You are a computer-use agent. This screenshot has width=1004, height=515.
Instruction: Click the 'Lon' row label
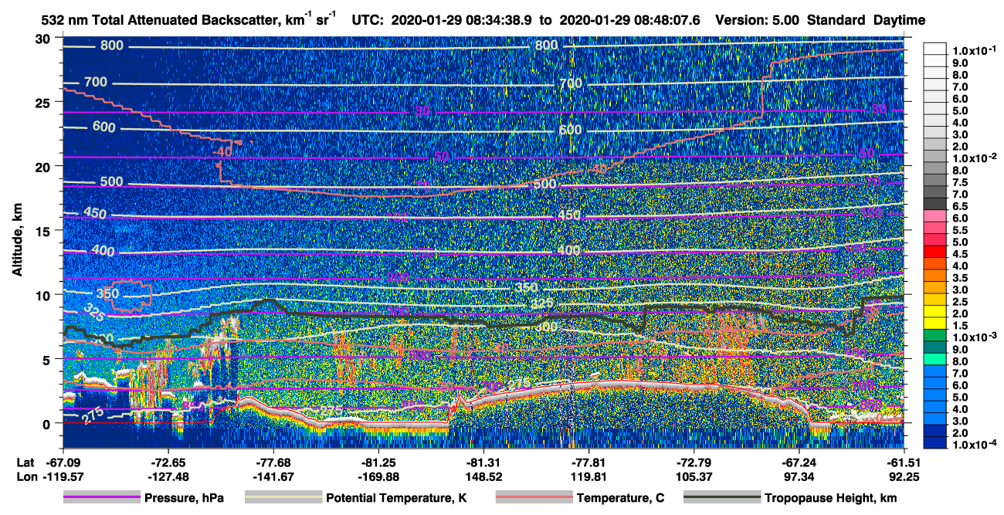[x=25, y=477]
